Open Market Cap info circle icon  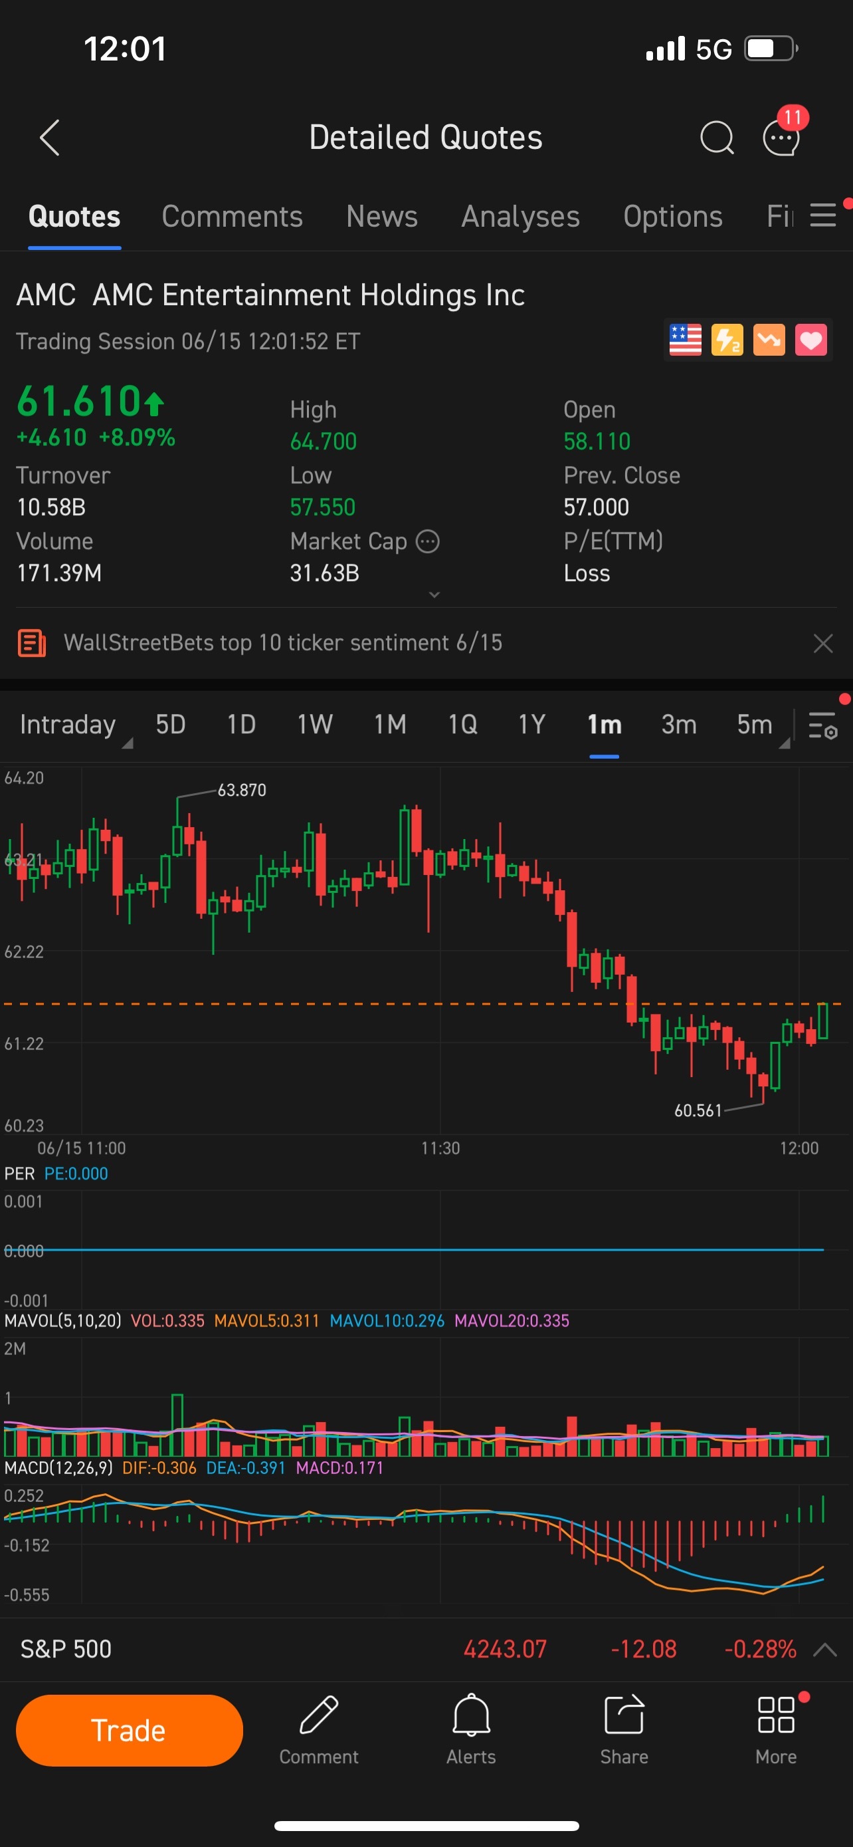pyautogui.click(x=428, y=541)
